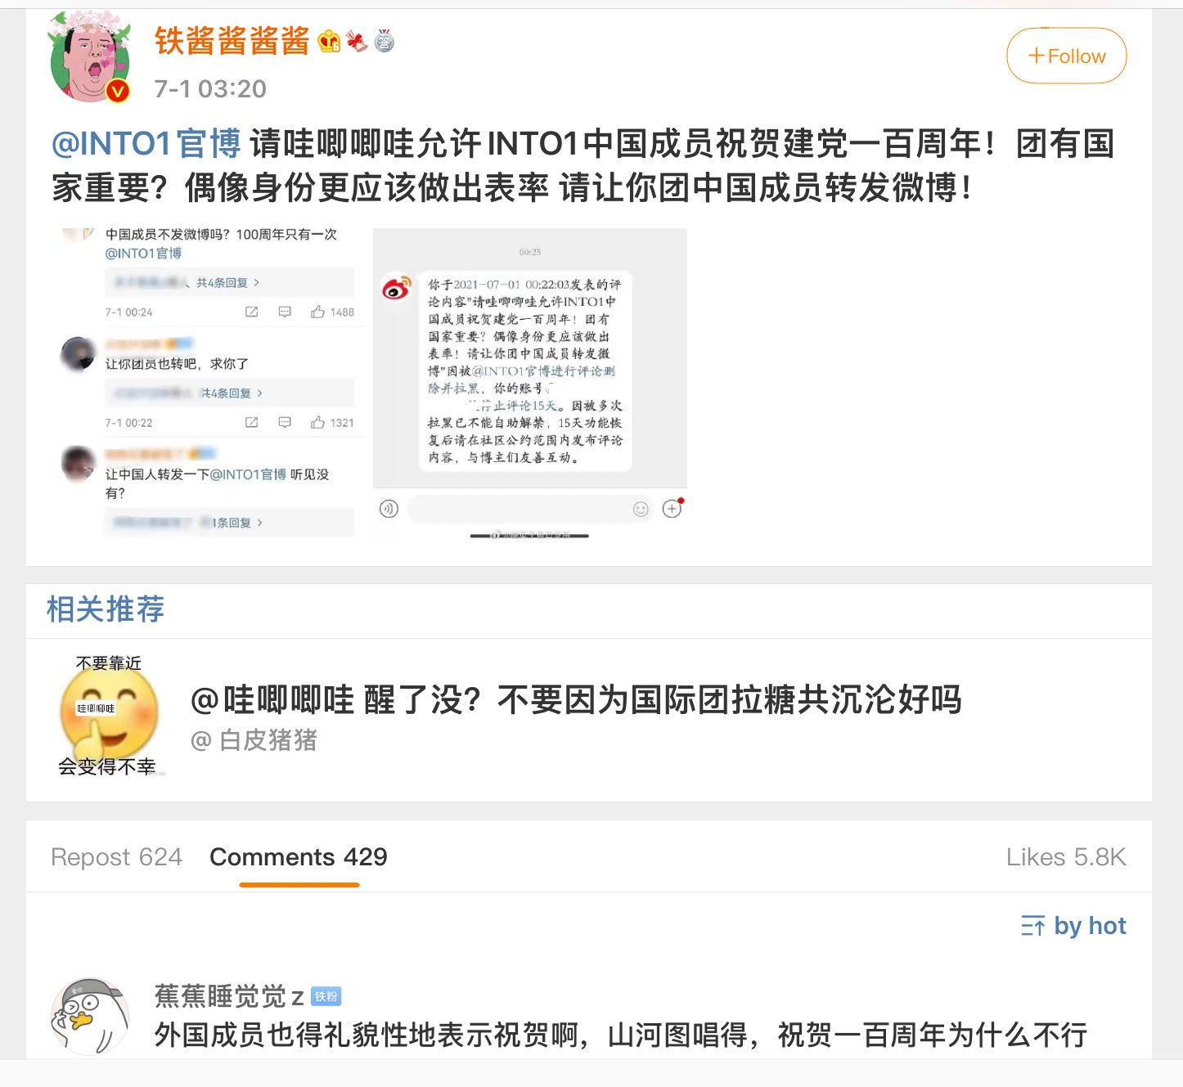Expand the 1条回复 reply thread

tap(236, 523)
